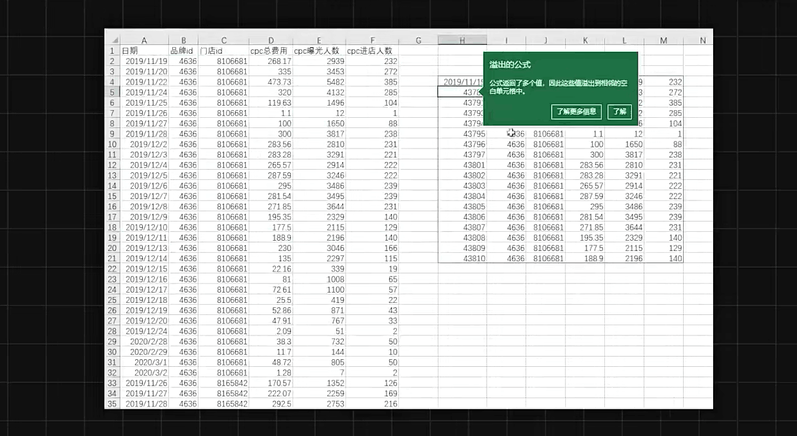
Task: Select the cell showing 22.16
Action: 271,269
